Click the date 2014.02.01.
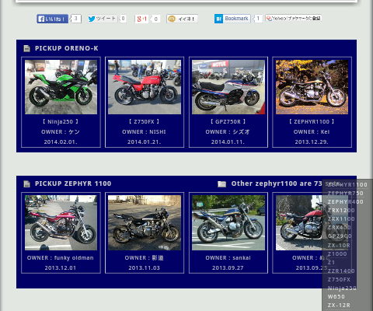373x311 pixels. click(61, 142)
